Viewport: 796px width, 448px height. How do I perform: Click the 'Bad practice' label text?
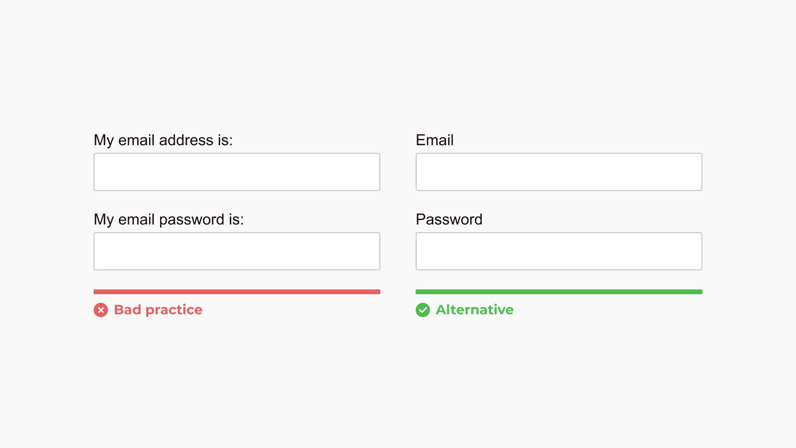click(x=158, y=309)
